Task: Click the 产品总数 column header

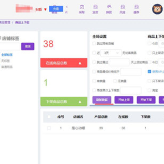Action: 101,117
